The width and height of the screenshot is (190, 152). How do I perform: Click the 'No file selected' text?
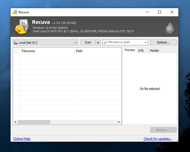pyautogui.click(x=150, y=89)
